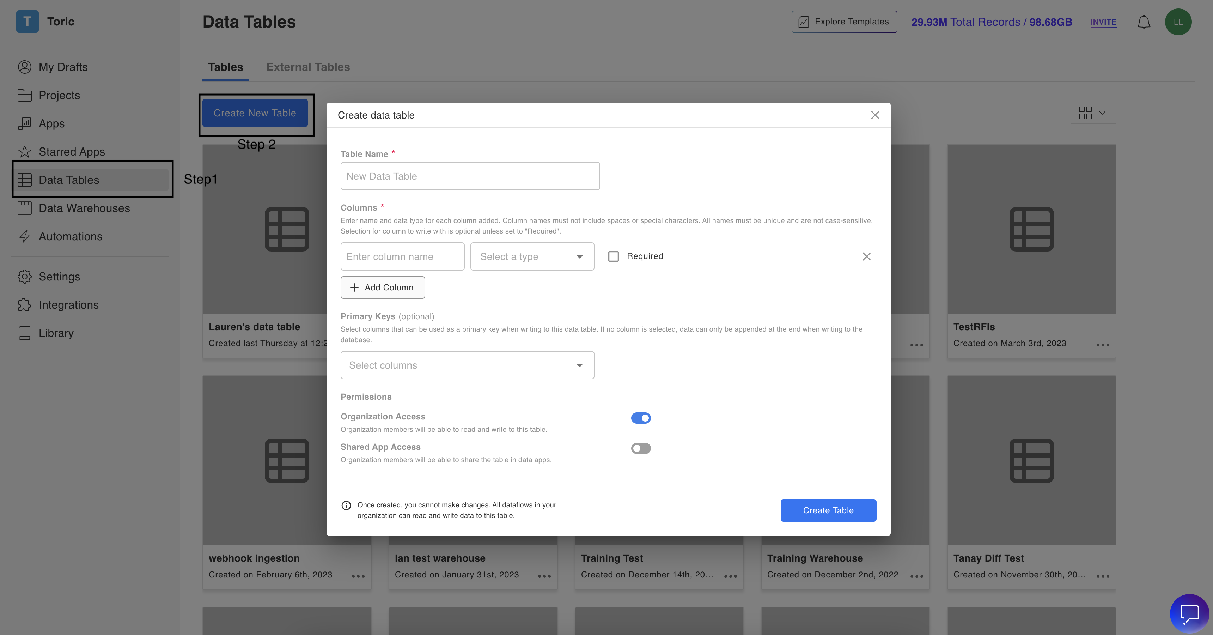Viewport: 1213px width, 635px height.
Task: Open Integrations from the sidebar
Action: point(69,305)
